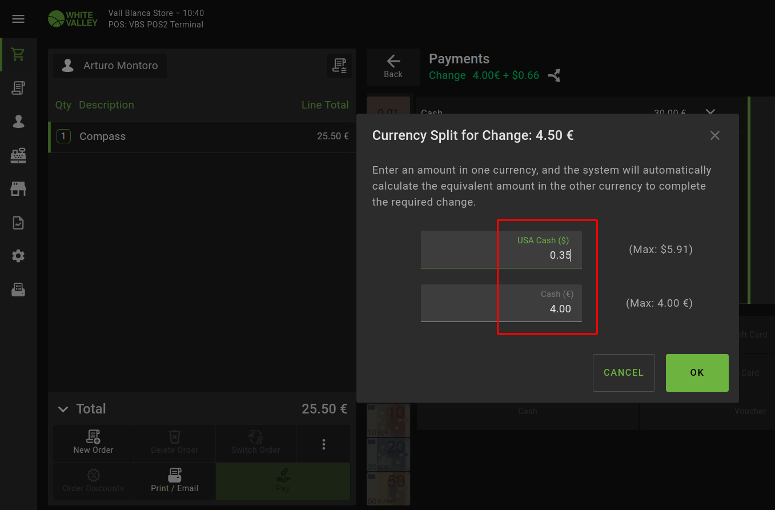Open the cash register section in sidebar
The height and width of the screenshot is (510, 775).
[18, 155]
